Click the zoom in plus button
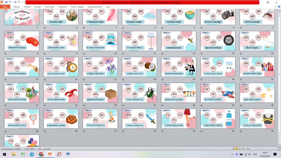 [x=274, y=149]
